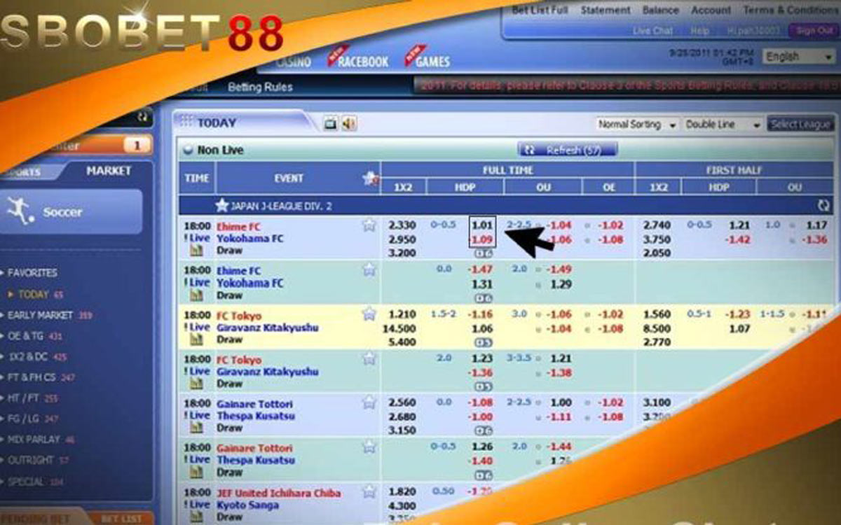Open stats icon for Ehime FC 2.330 row
The image size is (841, 525).
click(x=197, y=251)
